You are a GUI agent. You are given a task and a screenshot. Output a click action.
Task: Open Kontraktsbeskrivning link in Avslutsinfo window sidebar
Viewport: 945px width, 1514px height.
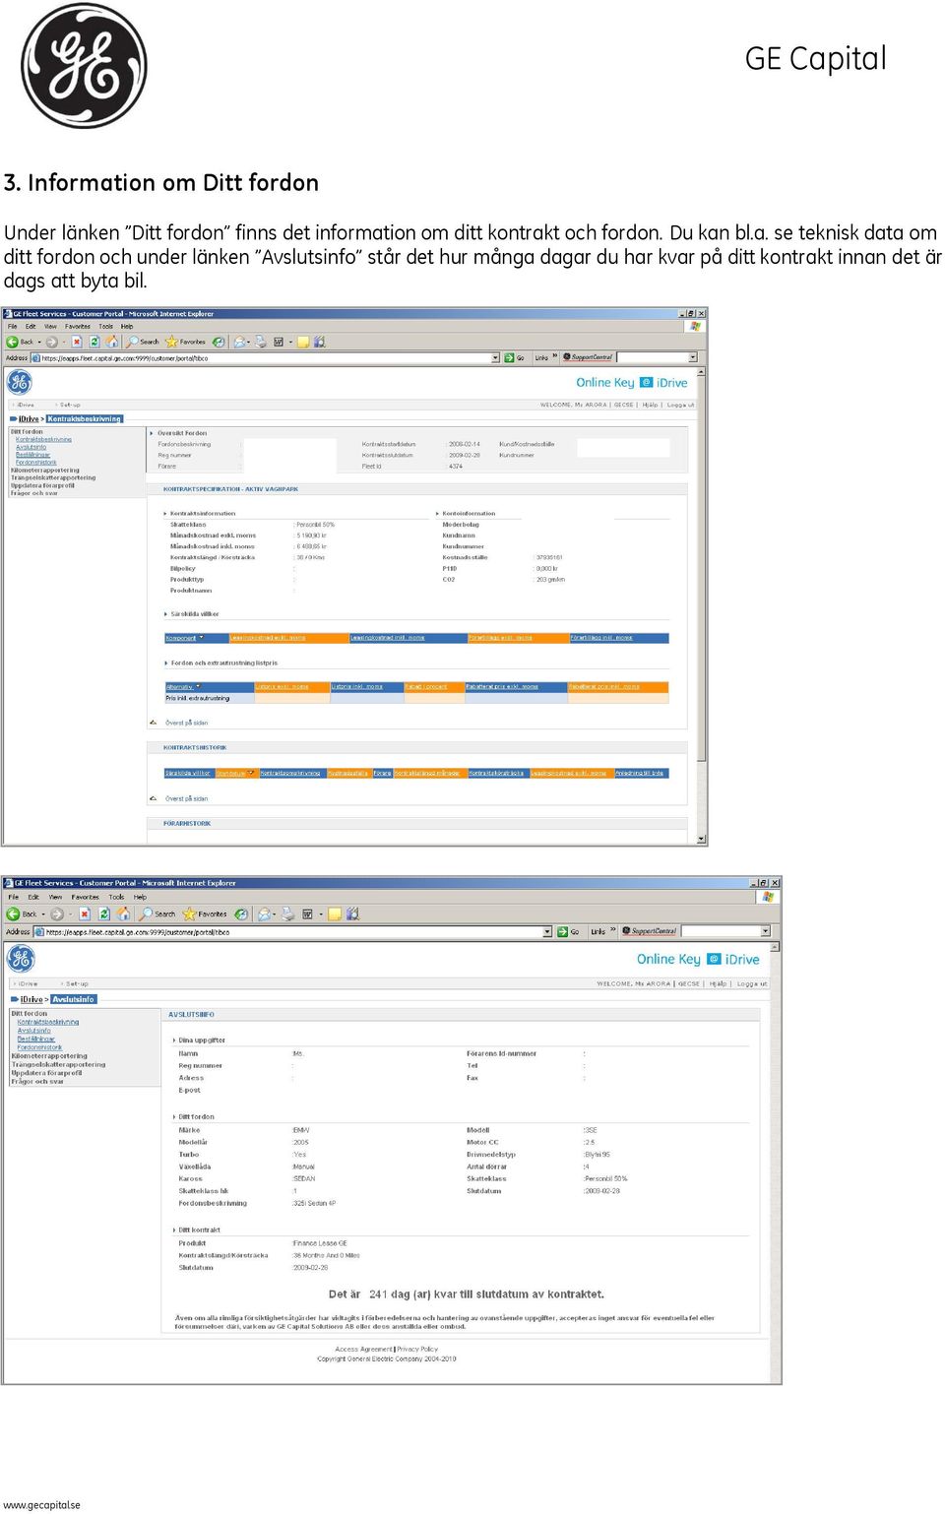point(48,1022)
